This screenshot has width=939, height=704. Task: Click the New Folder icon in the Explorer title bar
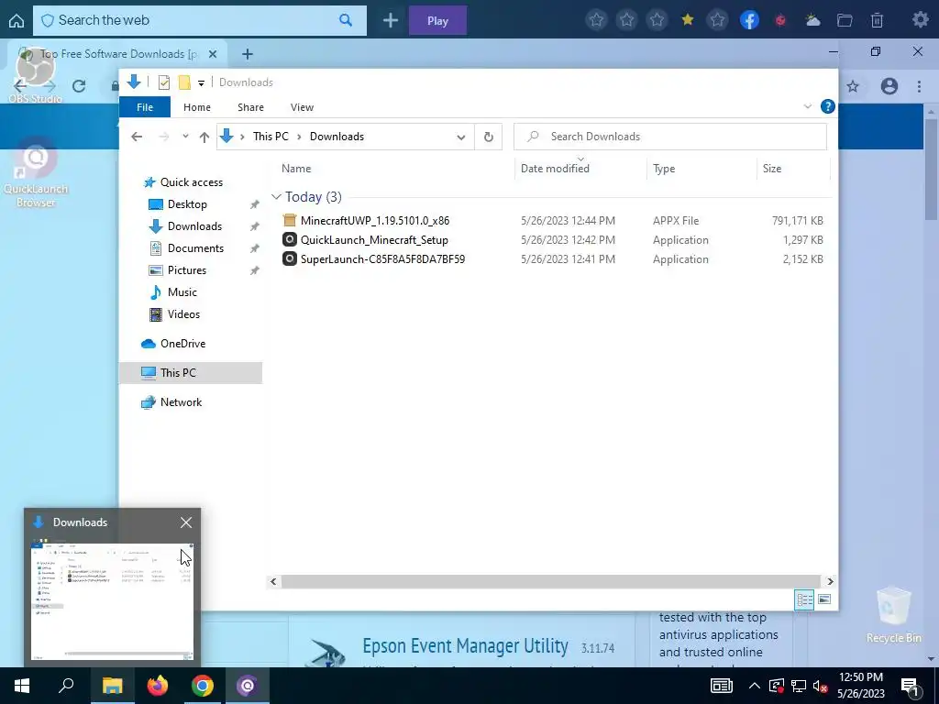point(184,82)
